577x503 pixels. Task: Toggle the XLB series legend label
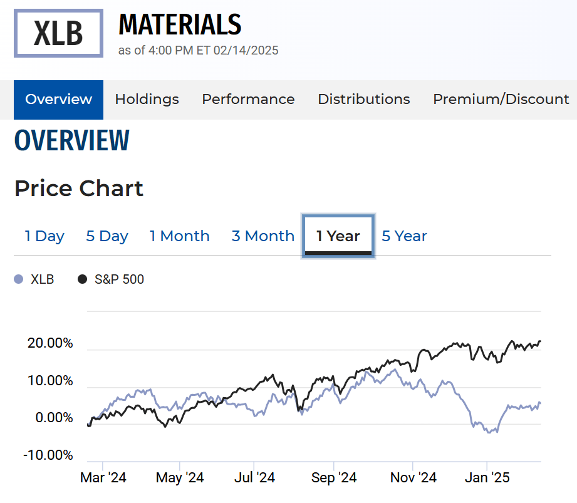[43, 279]
